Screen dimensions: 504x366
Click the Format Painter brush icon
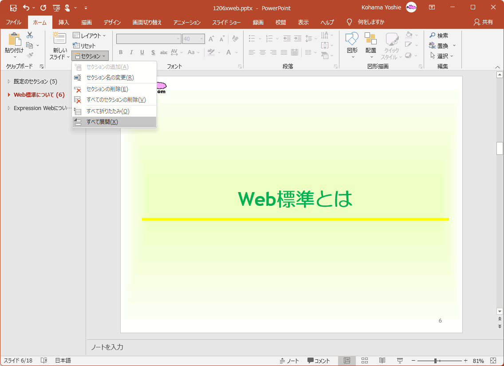click(30, 55)
